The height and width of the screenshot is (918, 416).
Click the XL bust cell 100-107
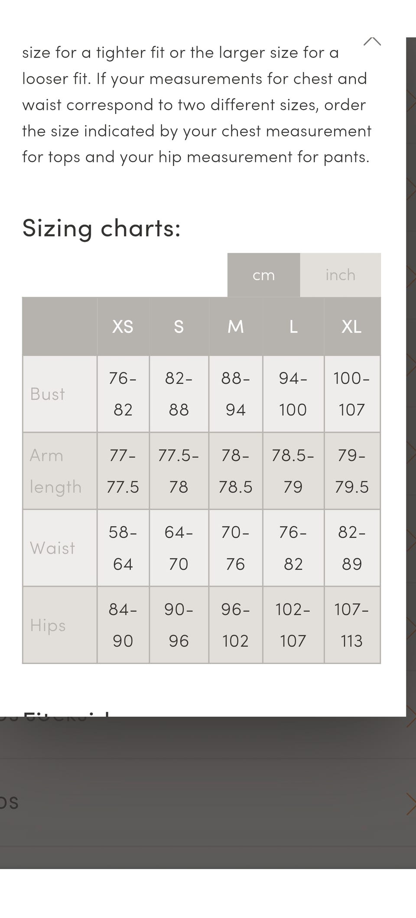point(351,394)
